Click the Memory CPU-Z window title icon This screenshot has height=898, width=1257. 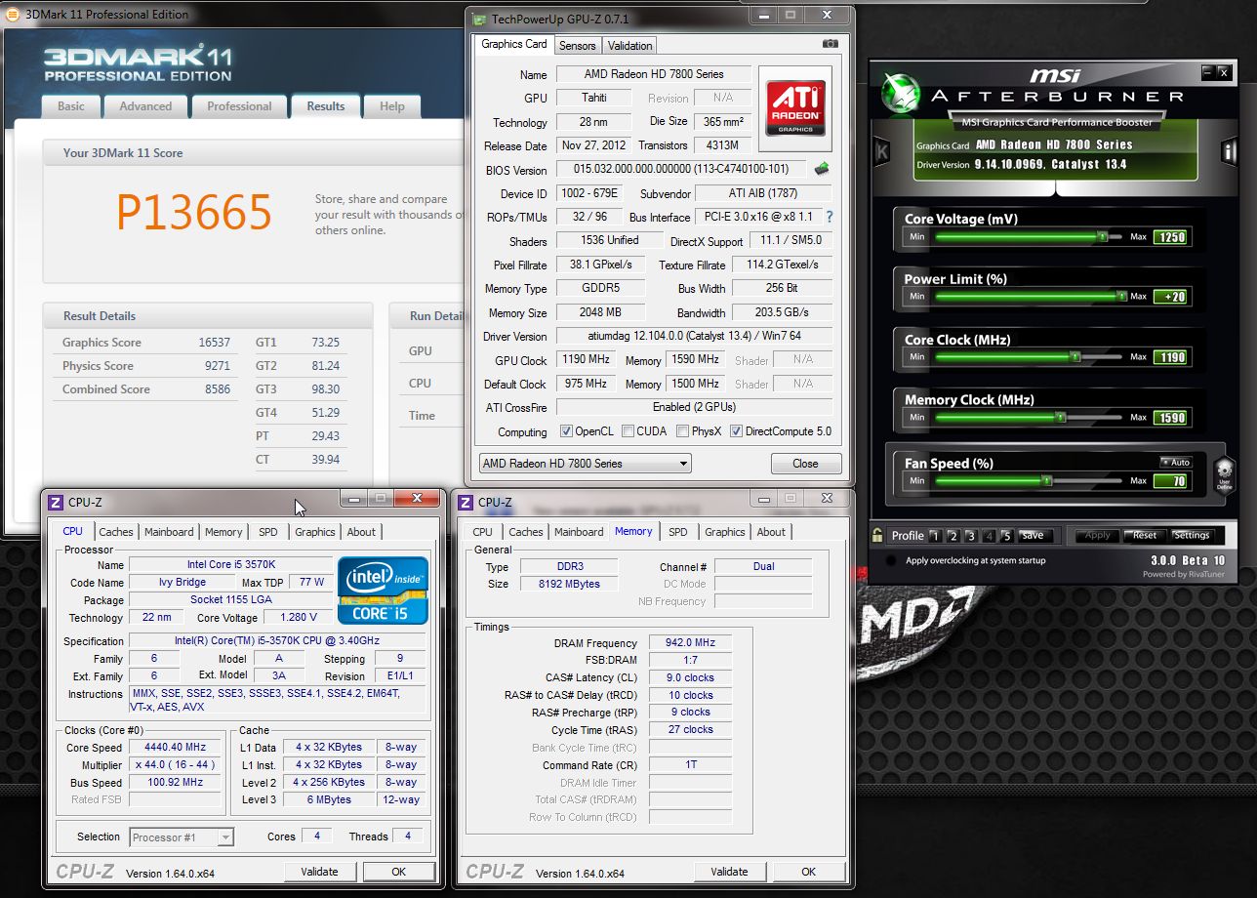[466, 503]
